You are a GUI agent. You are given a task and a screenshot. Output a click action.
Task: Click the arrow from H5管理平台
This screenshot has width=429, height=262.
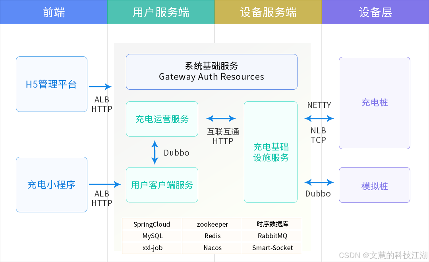pyautogui.click(x=100, y=87)
